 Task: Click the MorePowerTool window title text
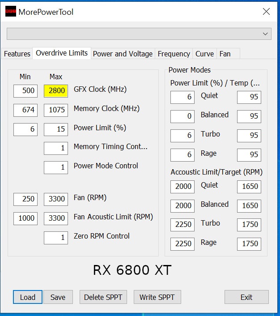tap(46, 12)
